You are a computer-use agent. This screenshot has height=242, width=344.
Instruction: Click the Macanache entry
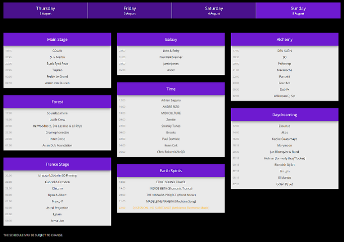[x=284, y=70]
